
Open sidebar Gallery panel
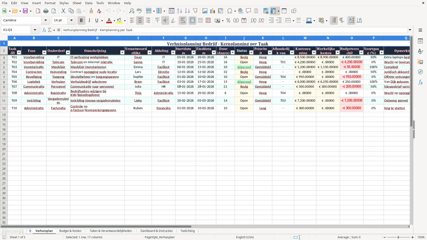(x=420, y=62)
